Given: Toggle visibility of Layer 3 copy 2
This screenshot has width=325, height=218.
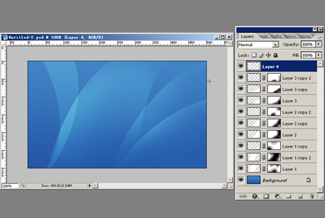Looking at the screenshot, I should pyautogui.click(x=241, y=77).
